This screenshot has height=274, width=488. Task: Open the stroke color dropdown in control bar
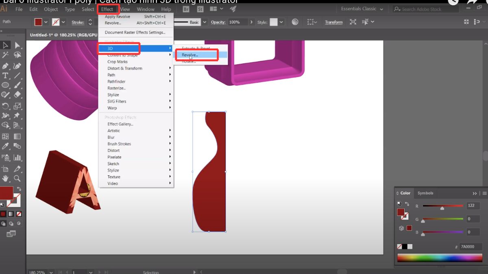coord(64,22)
